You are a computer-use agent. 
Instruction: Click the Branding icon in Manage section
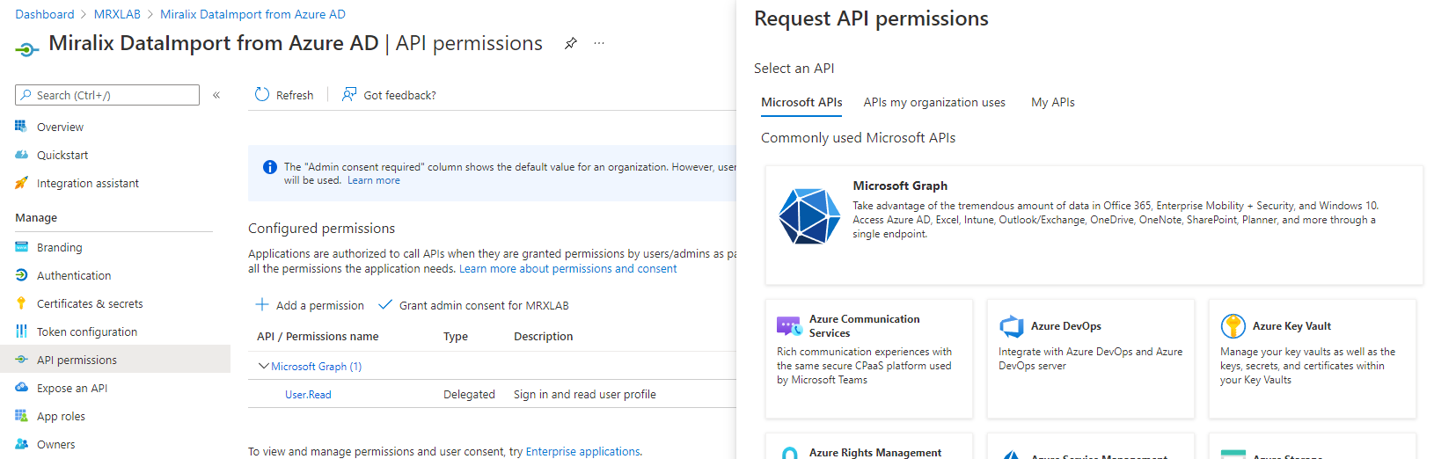pos(21,247)
